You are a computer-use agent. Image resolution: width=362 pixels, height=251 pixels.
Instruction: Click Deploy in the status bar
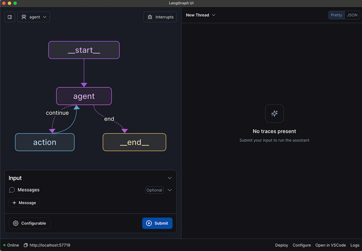point(281,245)
